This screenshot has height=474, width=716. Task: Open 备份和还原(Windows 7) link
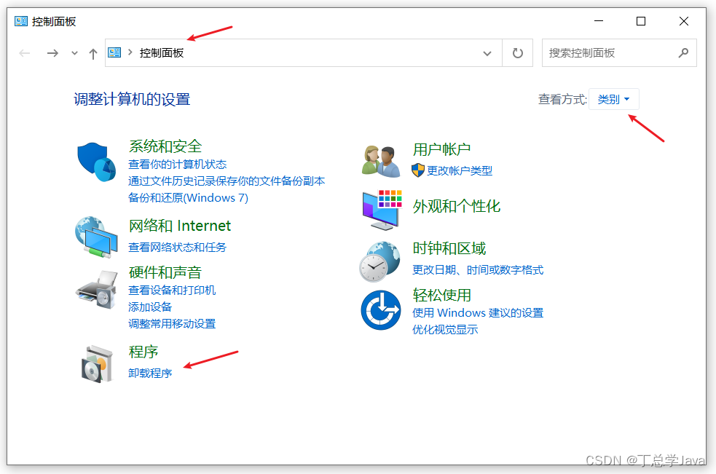(x=188, y=198)
